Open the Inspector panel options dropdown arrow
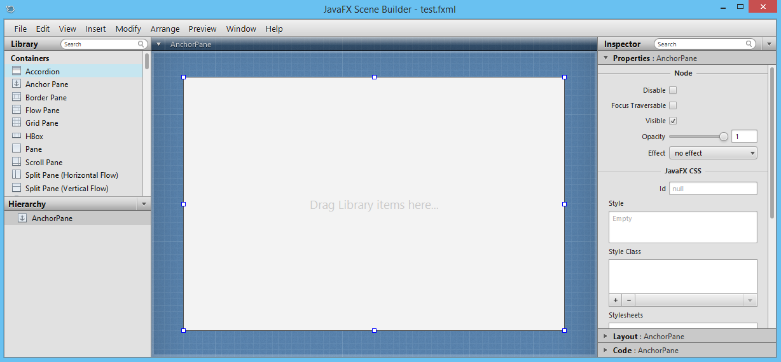The image size is (781, 362). (769, 44)
